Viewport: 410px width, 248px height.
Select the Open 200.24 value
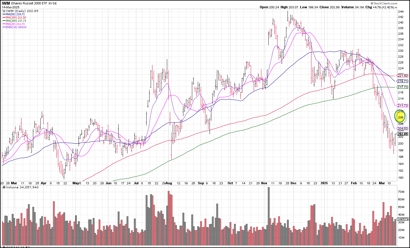point(269,7)
